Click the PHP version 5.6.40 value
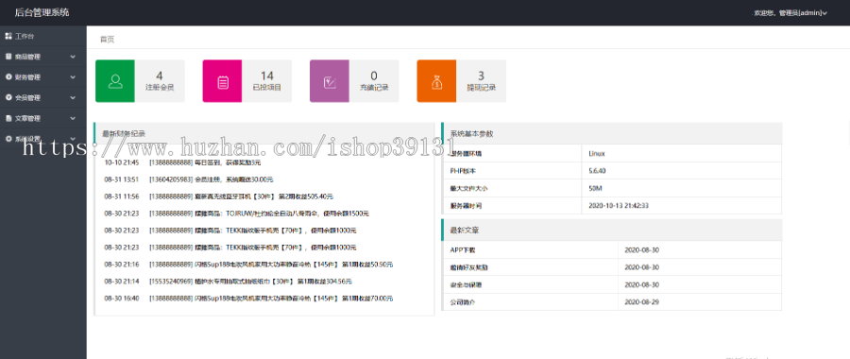The height and width of the screenshot is (359, 850). (597, 171)
